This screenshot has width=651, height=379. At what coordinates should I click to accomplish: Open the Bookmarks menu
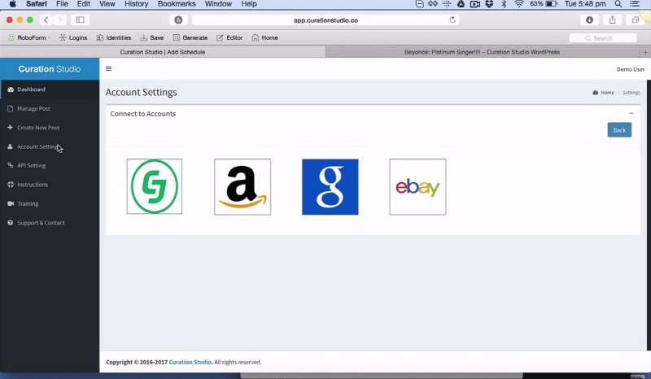pos(177,4)
